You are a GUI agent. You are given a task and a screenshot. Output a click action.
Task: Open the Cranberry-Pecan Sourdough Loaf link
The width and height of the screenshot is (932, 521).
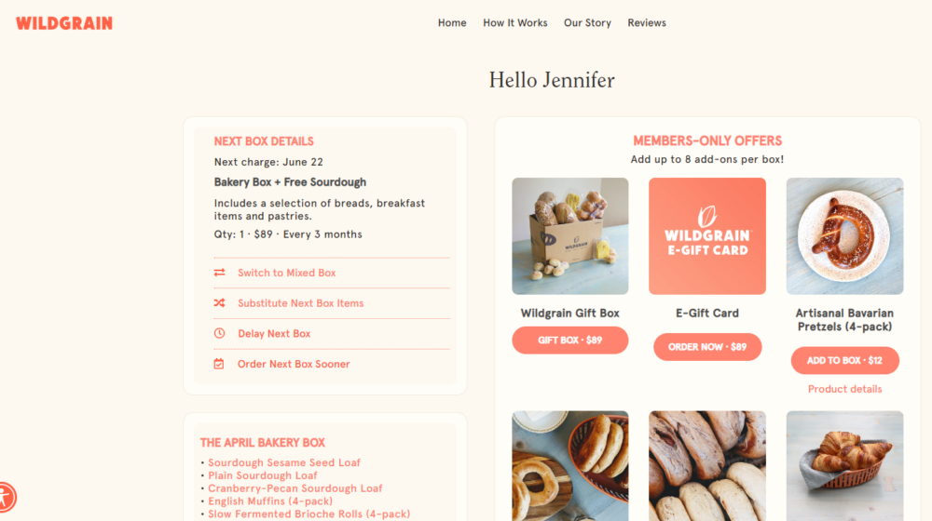coord(295,488)
